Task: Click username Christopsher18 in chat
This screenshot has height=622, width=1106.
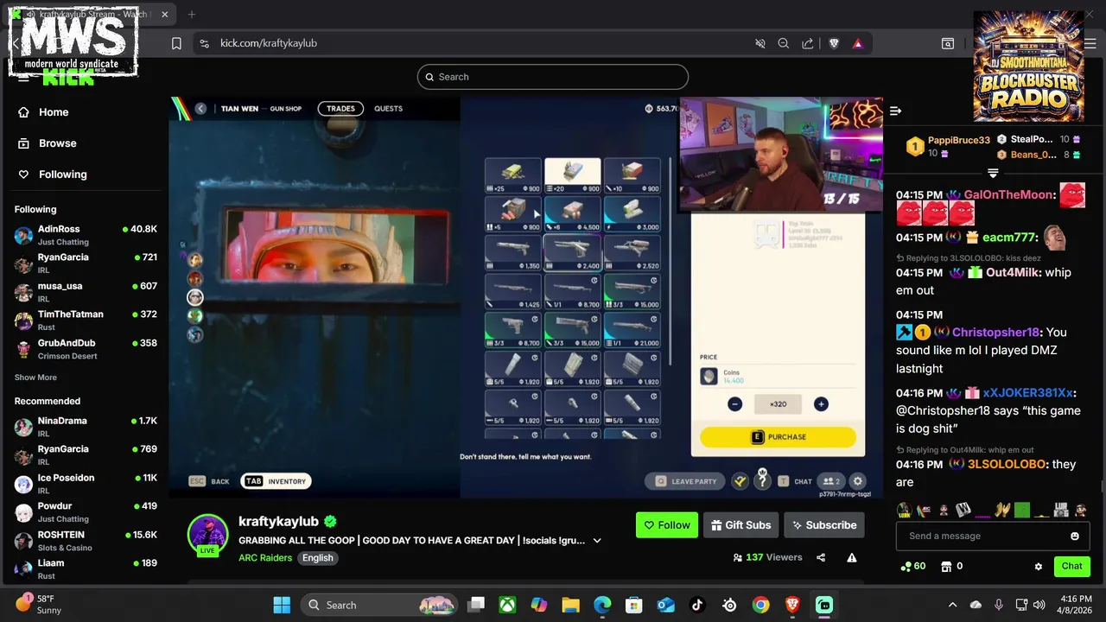Action: (x=995, y=333)
